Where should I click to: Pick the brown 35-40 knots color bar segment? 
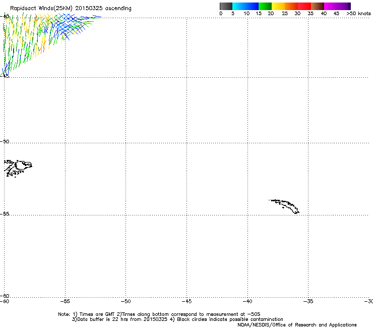point(318,6)
